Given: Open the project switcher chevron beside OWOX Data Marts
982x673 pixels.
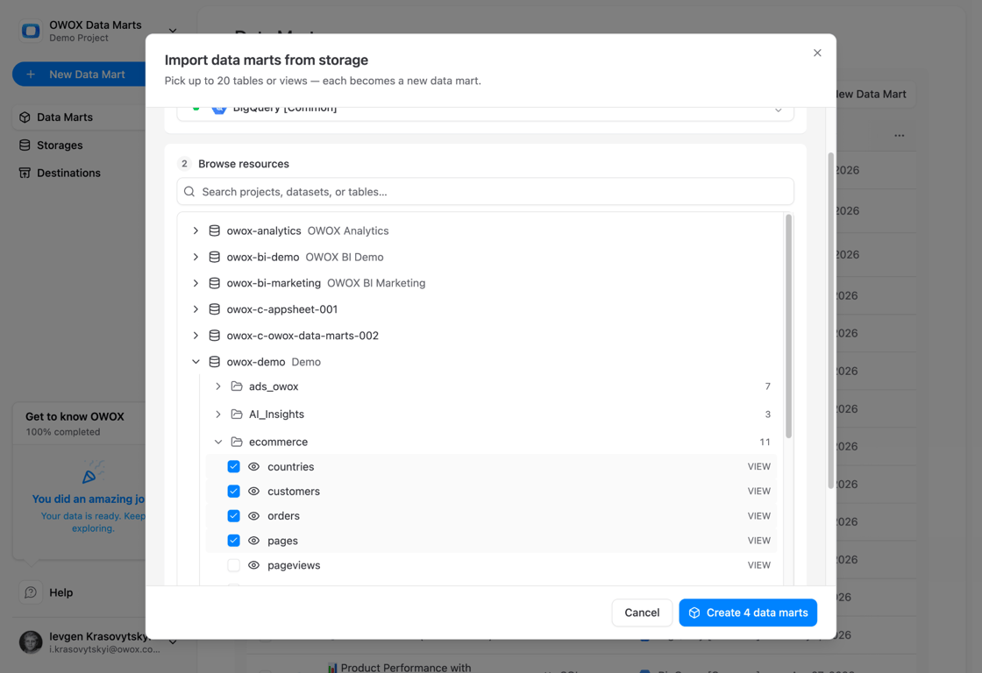Looking at the screenshot, I should pyautogui.click(x=173, y=31).
